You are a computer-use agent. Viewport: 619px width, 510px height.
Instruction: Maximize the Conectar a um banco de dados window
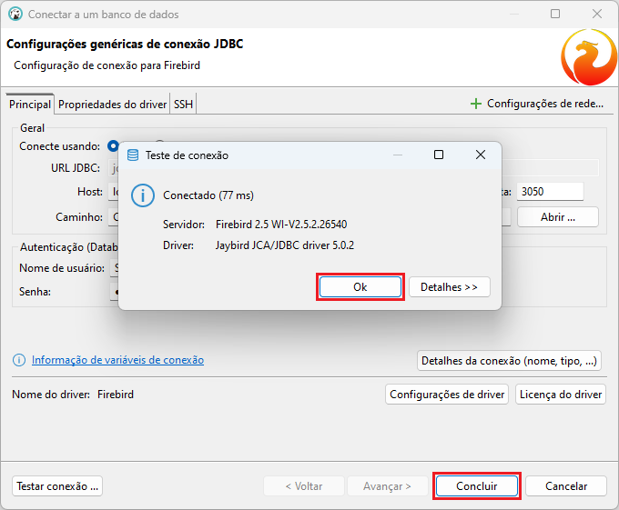point(555,14)
